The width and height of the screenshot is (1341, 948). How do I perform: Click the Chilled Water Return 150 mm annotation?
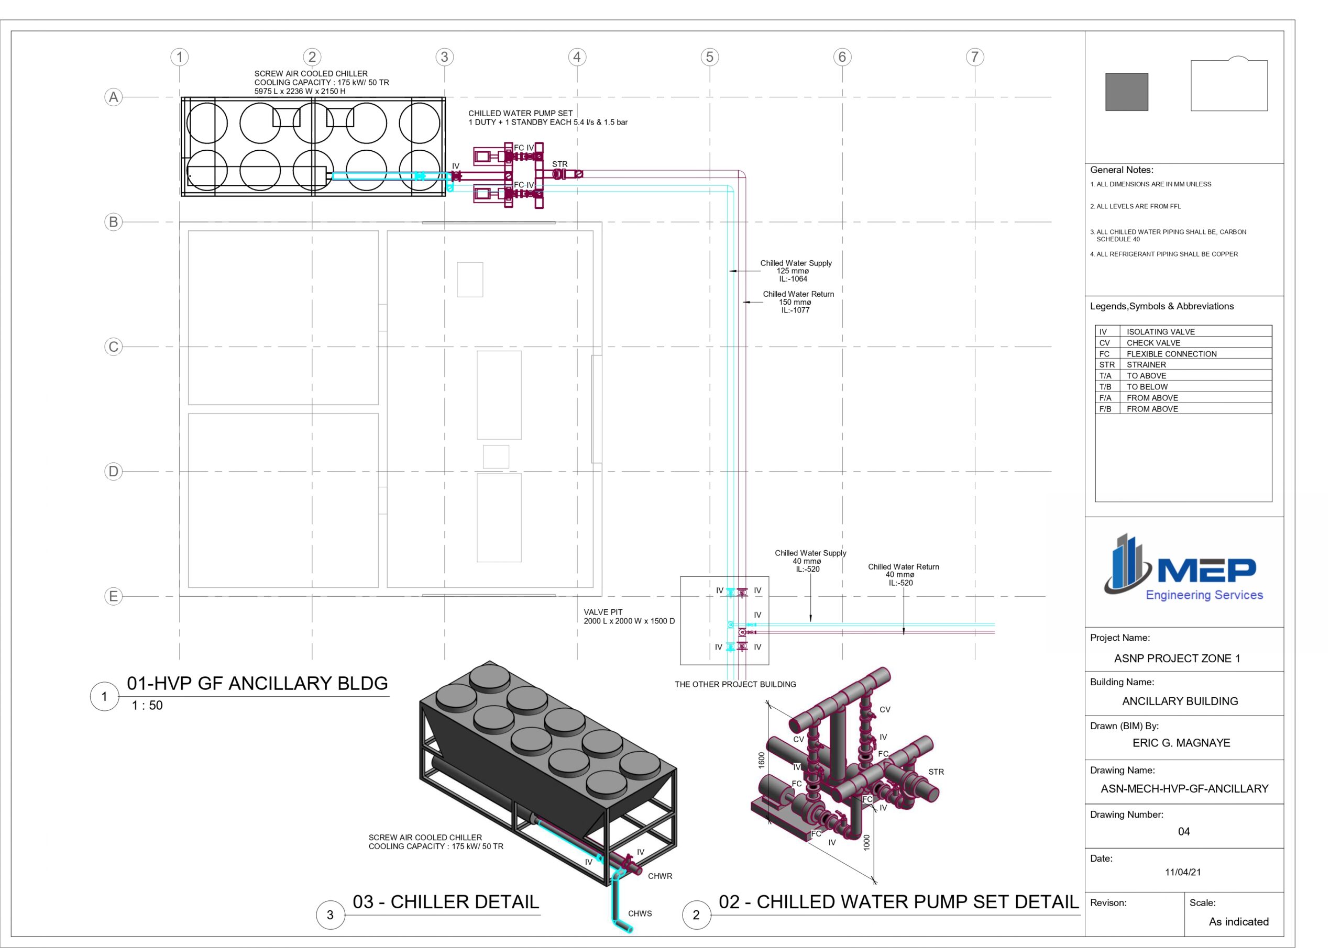coord(798,302)
